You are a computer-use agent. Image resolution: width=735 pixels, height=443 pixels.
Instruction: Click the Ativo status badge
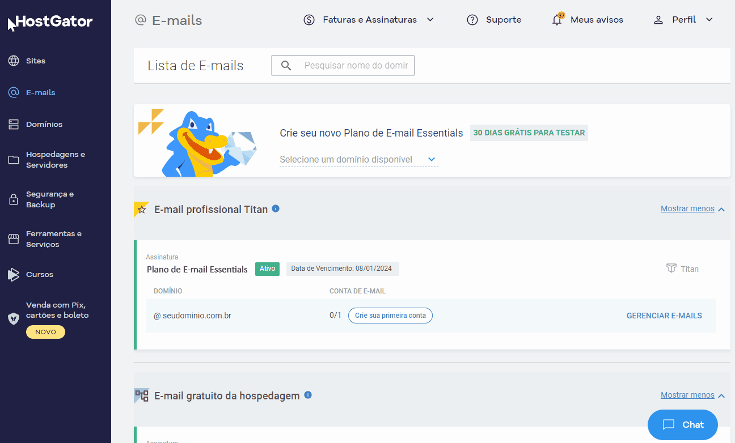click(267, 269)
